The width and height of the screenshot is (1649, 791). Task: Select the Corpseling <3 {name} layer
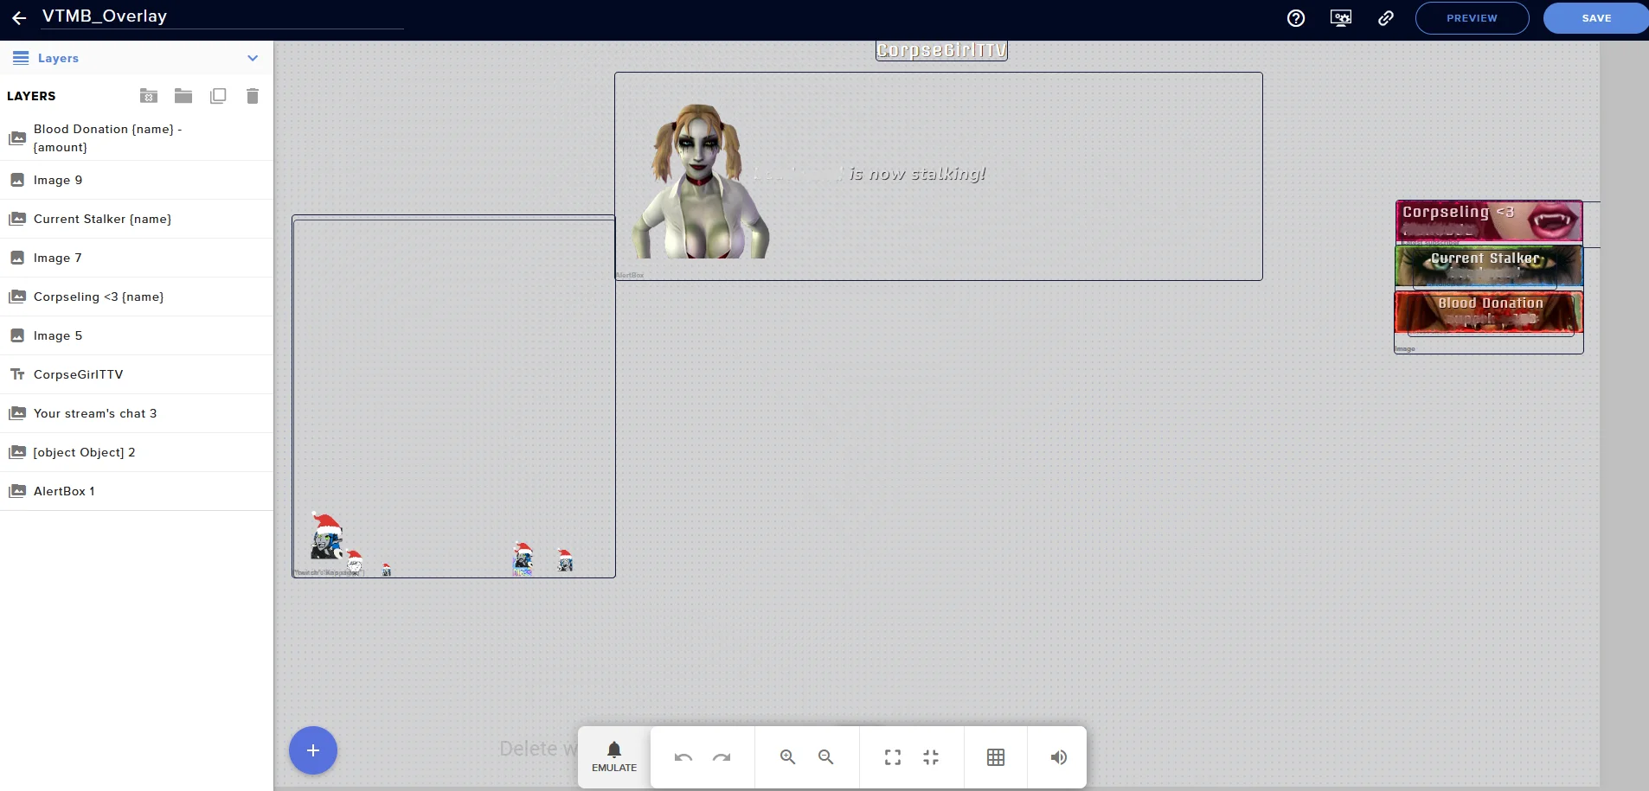point(137,297)
